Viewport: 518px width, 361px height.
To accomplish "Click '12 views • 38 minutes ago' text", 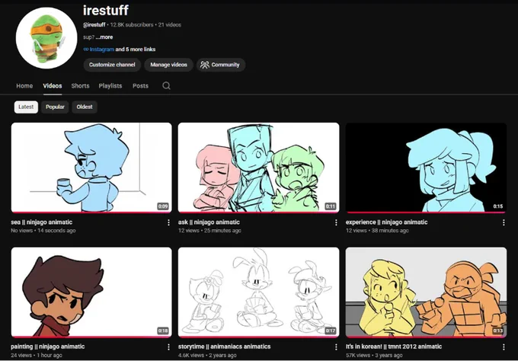I will pos(377,231).
